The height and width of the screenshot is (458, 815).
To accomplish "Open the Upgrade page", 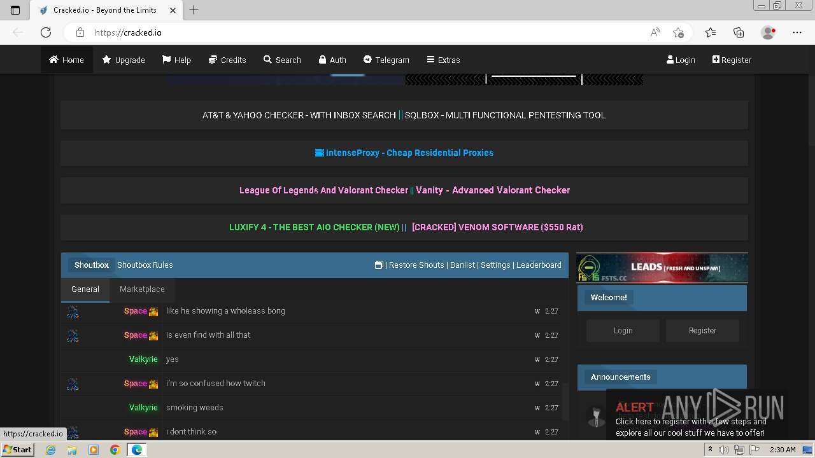I will (124, 60).
